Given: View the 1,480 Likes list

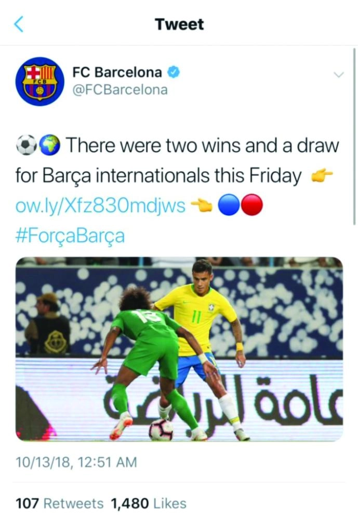Looking at the screenshot, I should pyautogui.click(x=148, y=503).
